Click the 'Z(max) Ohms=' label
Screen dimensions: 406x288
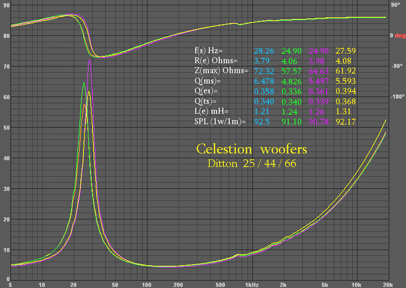221,71
